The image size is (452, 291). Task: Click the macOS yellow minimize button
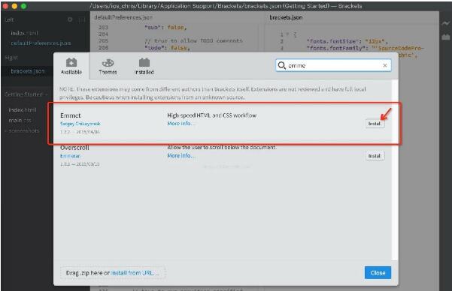click(14, 6)
